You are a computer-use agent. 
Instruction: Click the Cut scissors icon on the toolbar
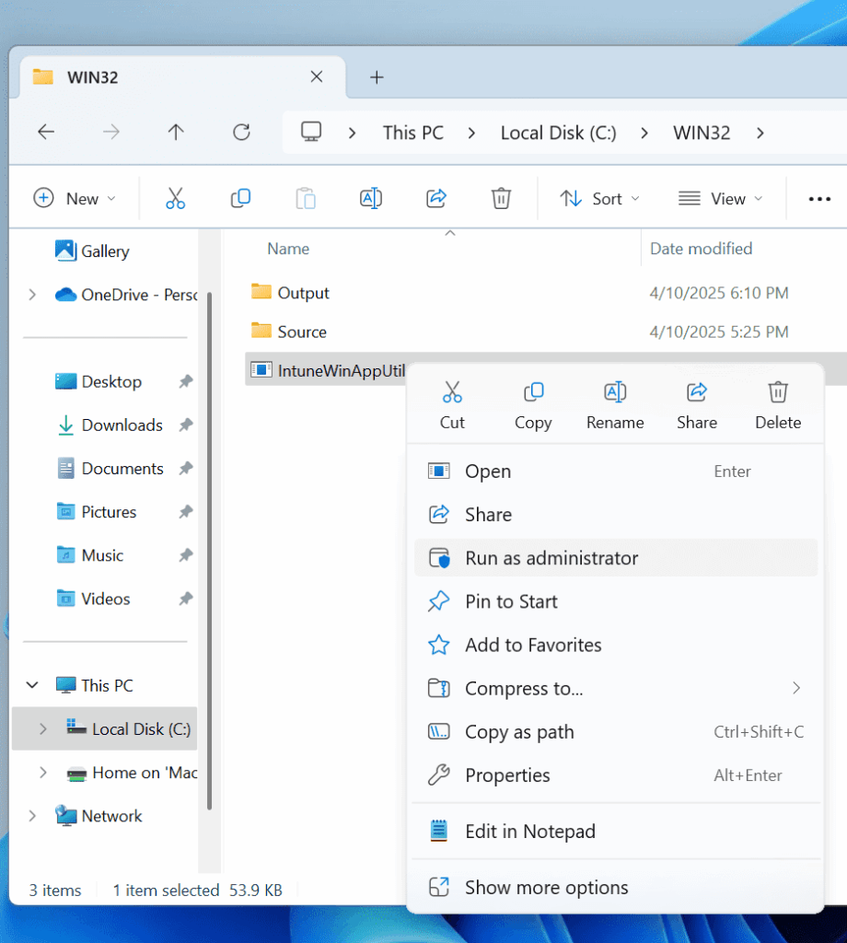pyautogui.click(x=175, y=198)
